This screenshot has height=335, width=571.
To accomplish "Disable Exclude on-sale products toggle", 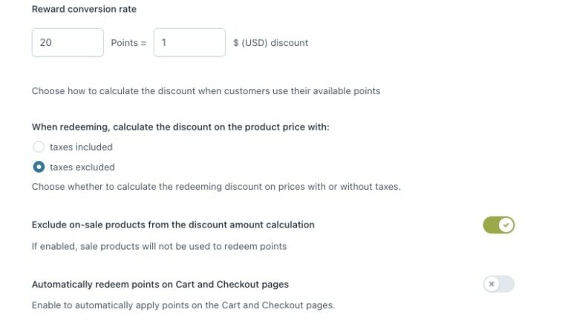I will click(x=498, y=225).
